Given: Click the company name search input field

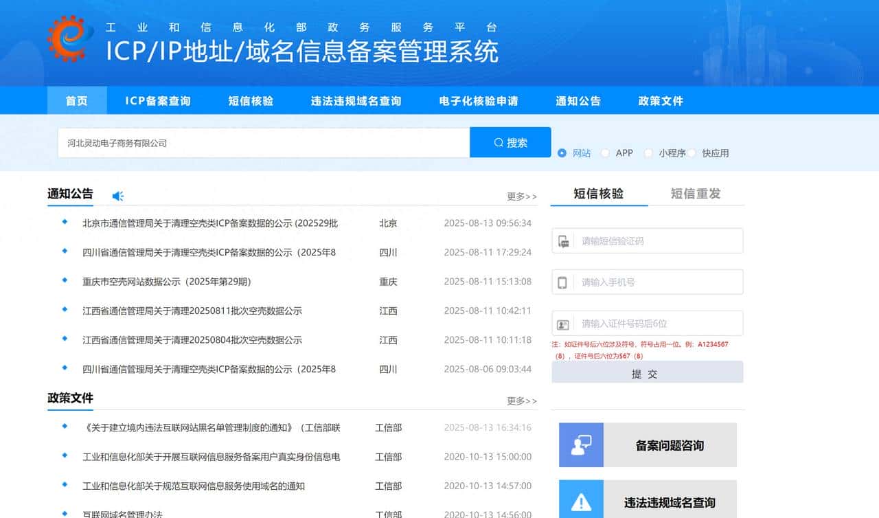Looking at the screenshot, I should tap(261, 142).
